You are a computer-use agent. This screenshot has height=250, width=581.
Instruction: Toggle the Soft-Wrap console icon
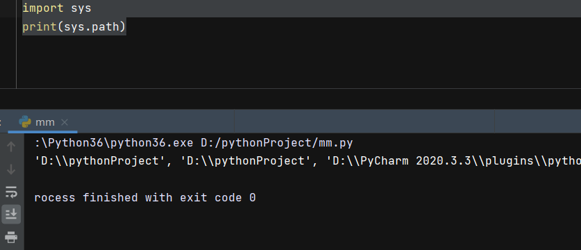tap(11, 192)
